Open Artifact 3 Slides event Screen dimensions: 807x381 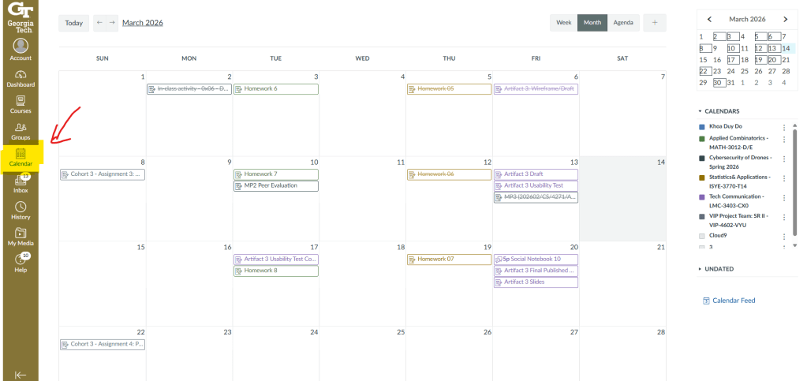pyautogui.click(x=536, y=282)
